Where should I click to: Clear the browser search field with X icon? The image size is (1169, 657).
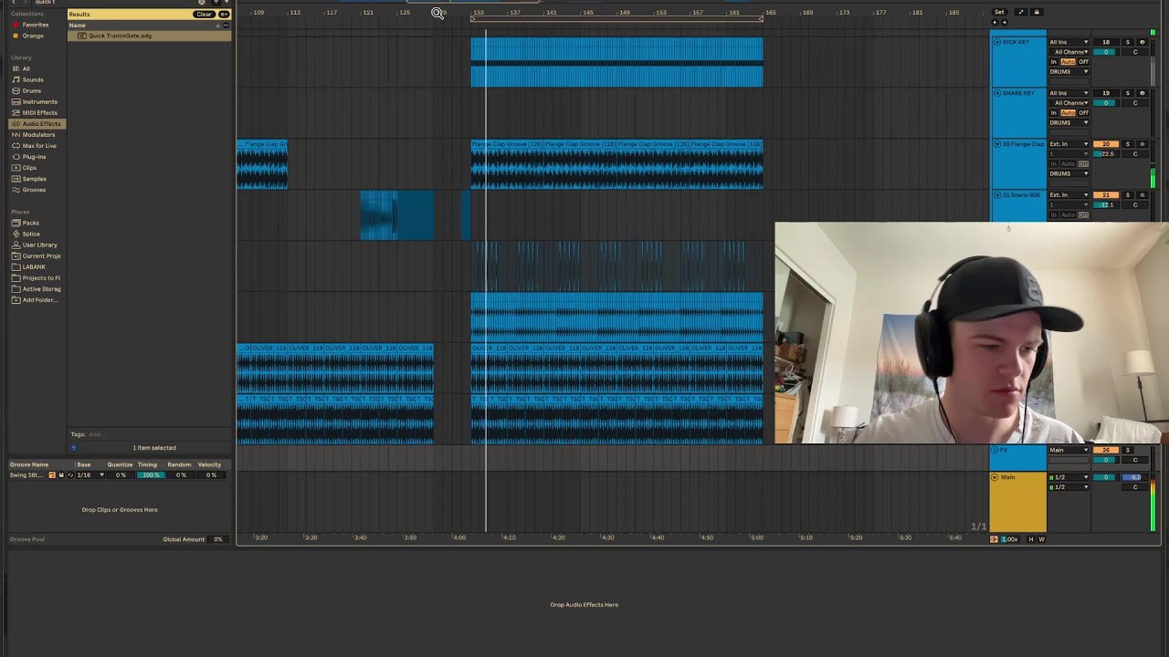(202, 3)
